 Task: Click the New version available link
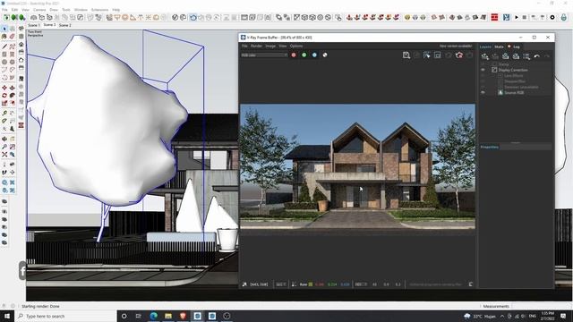click(456, 46)
